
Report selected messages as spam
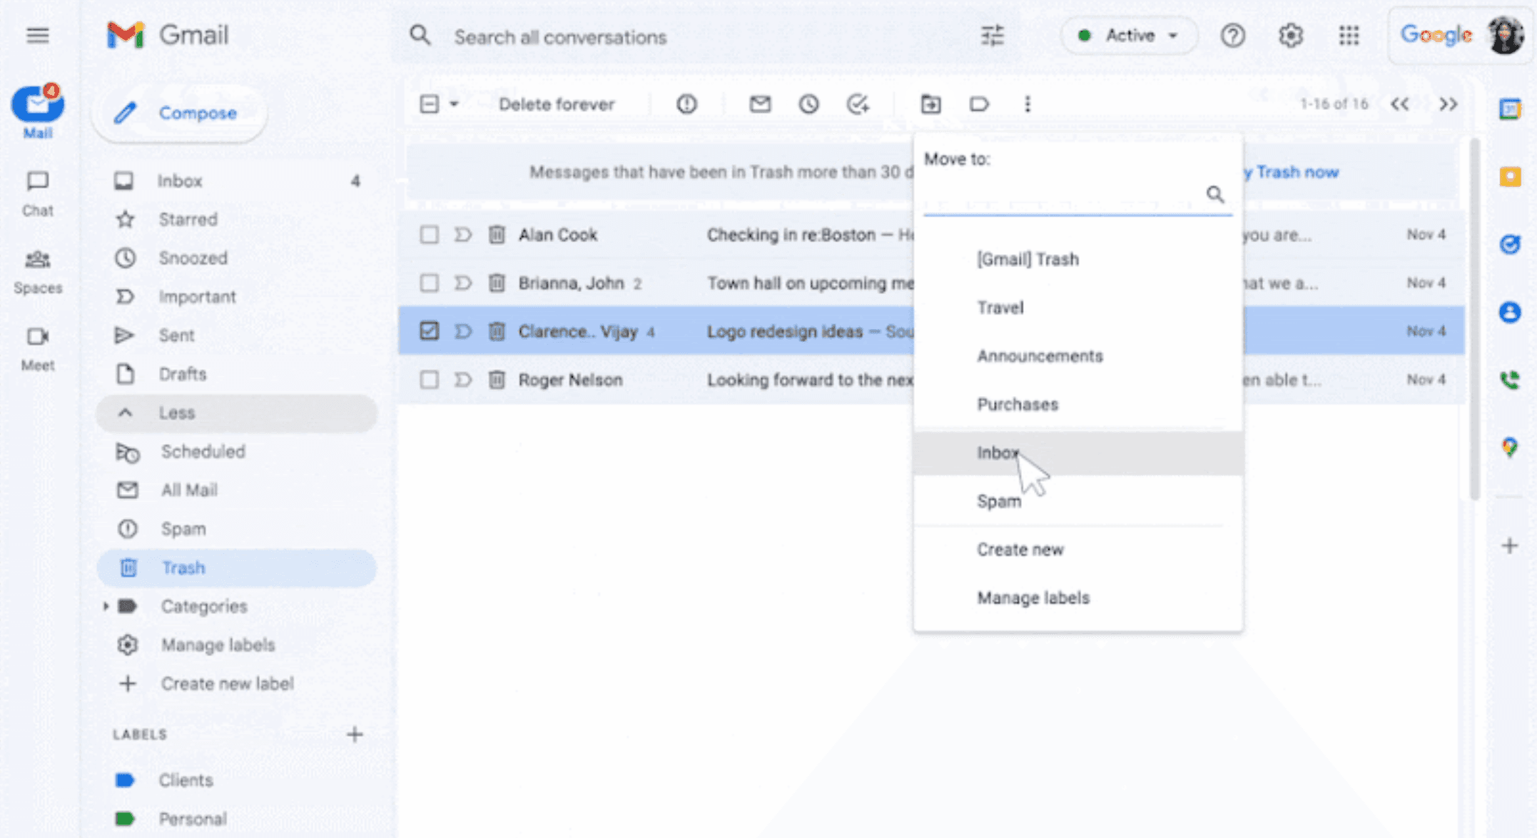tap(686, 104)
